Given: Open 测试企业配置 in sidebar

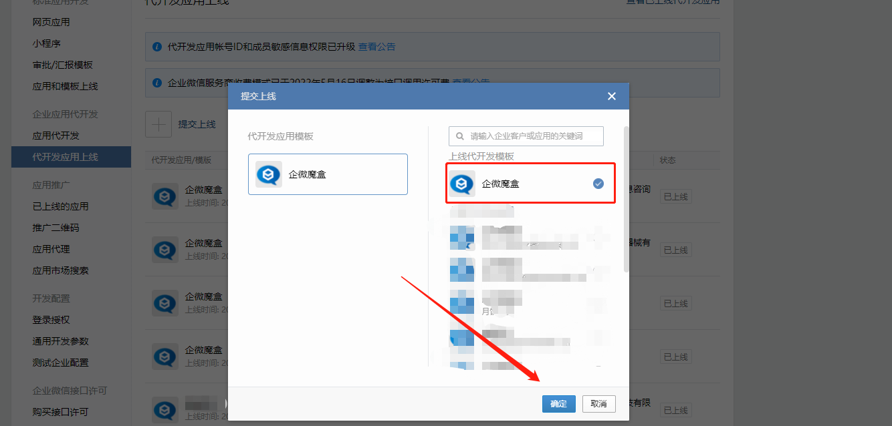Looking at the screenshot, I should click(x=60, y=363).
